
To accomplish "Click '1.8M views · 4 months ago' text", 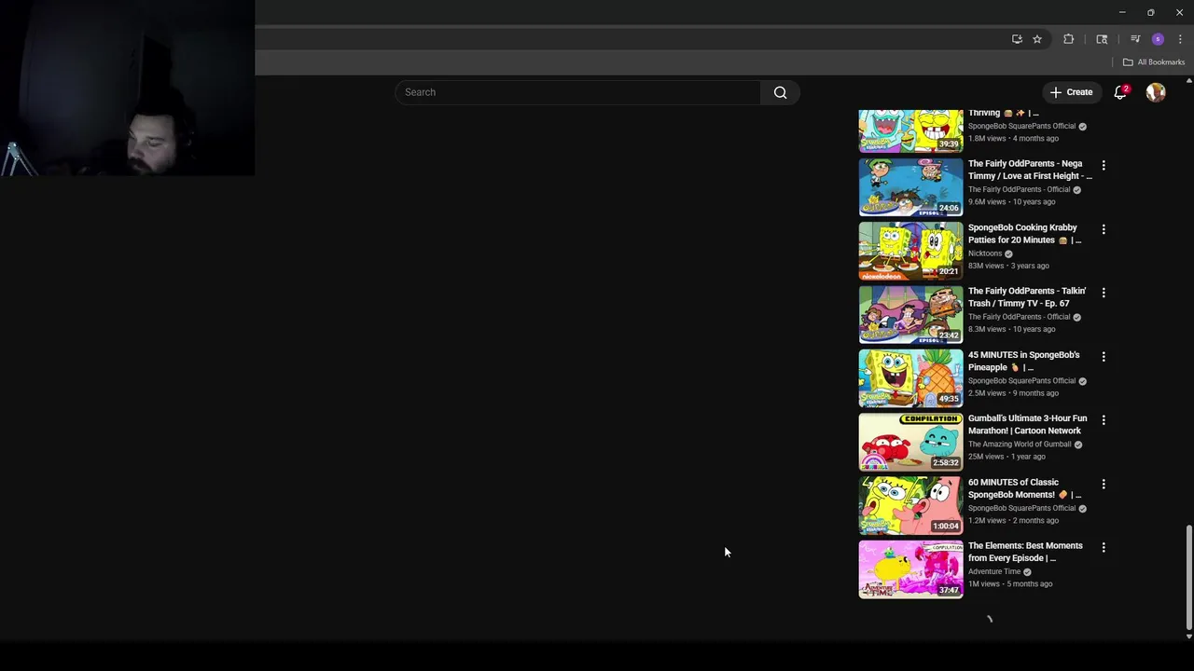I will coord(1013,139).
